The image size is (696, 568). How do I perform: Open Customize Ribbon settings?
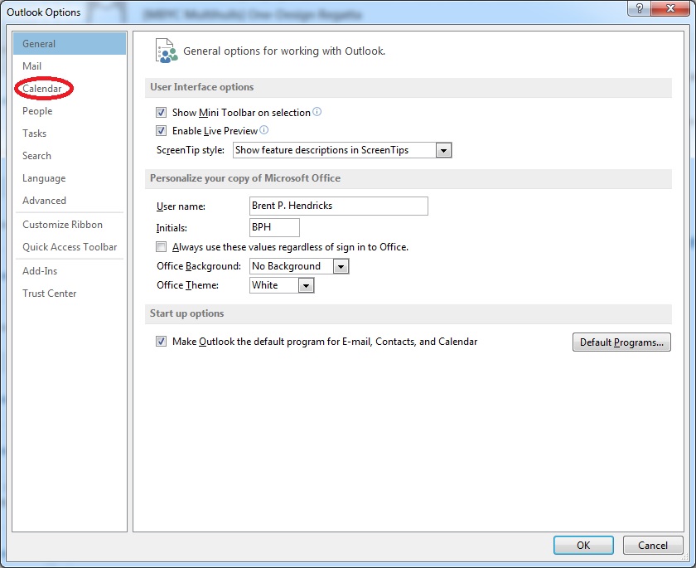point(70,225)
